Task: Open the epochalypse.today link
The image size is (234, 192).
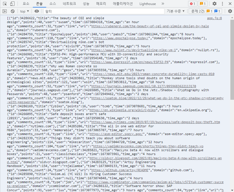Action: coord(121,38)
